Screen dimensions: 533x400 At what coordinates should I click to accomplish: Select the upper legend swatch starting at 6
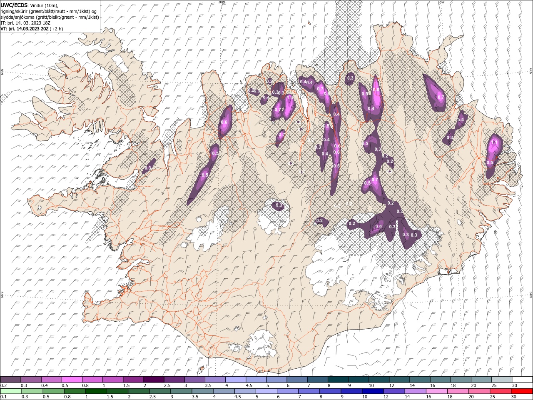click(297, 380)
